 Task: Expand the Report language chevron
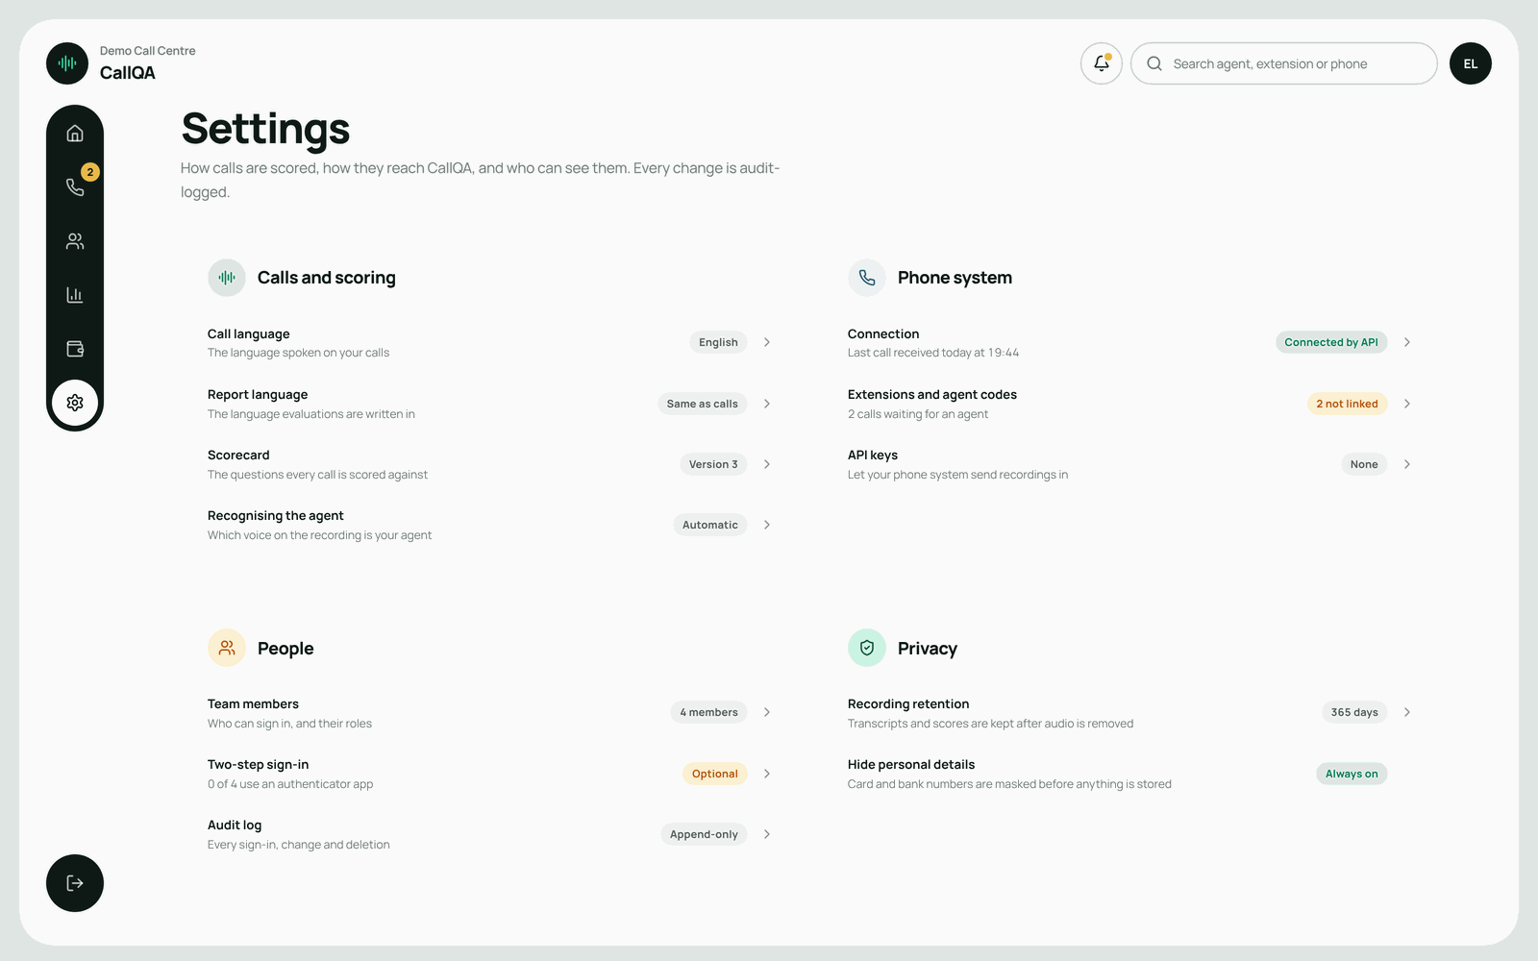[767, 404]
